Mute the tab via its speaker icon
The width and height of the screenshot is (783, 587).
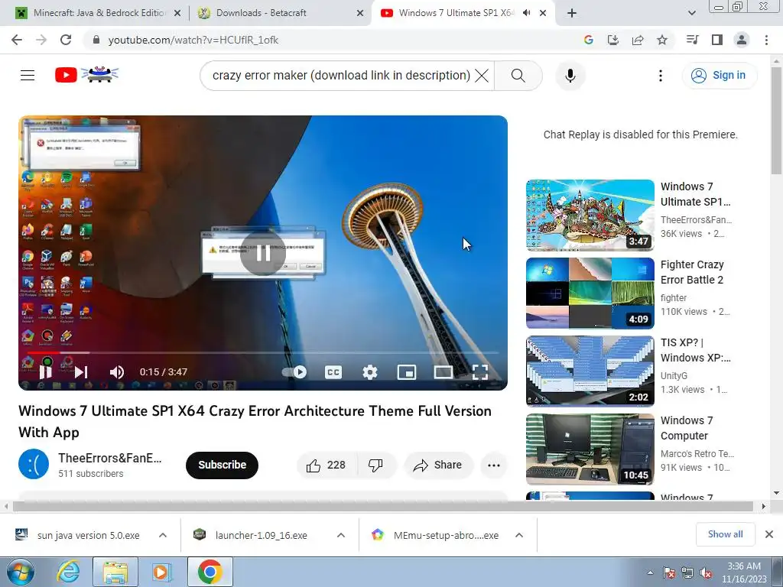coord(526,13)
